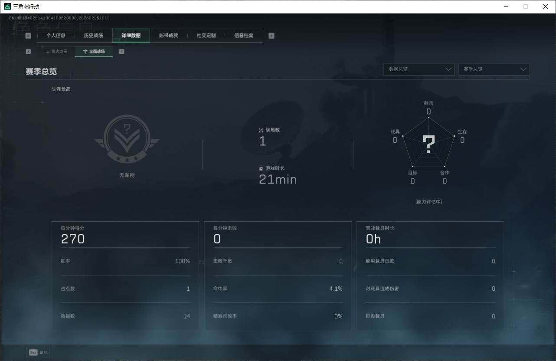Select the 全面战场 mode sub-tab

[94, 51]
